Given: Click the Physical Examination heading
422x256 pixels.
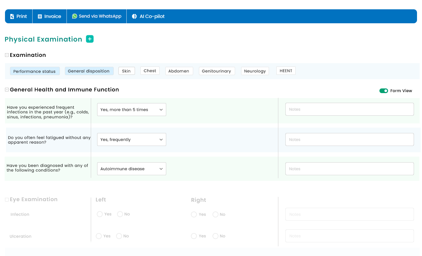Looking at the screenshot, I should pos(44,39).
